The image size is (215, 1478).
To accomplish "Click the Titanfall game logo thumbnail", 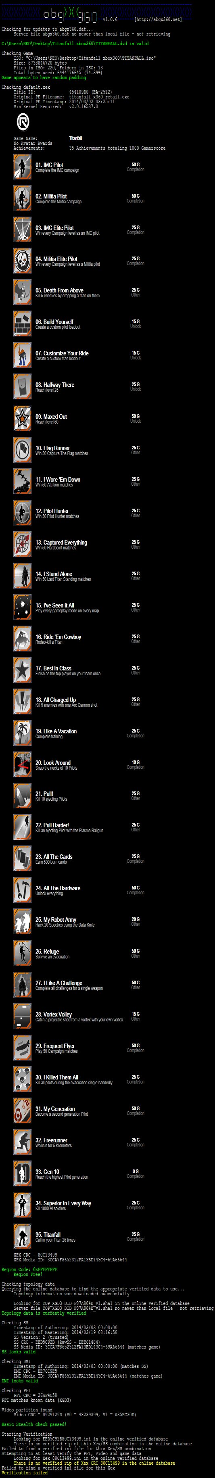I will click(x=23, y=122).
